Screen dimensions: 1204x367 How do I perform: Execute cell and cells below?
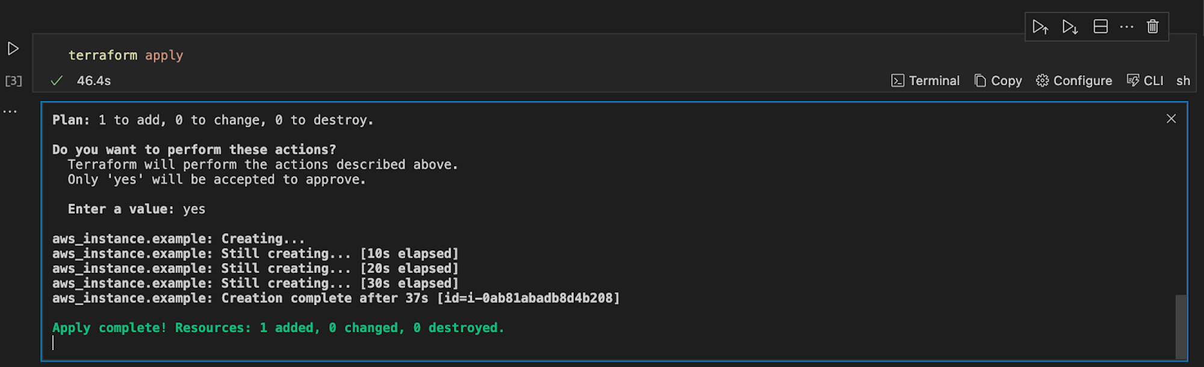1070,27
